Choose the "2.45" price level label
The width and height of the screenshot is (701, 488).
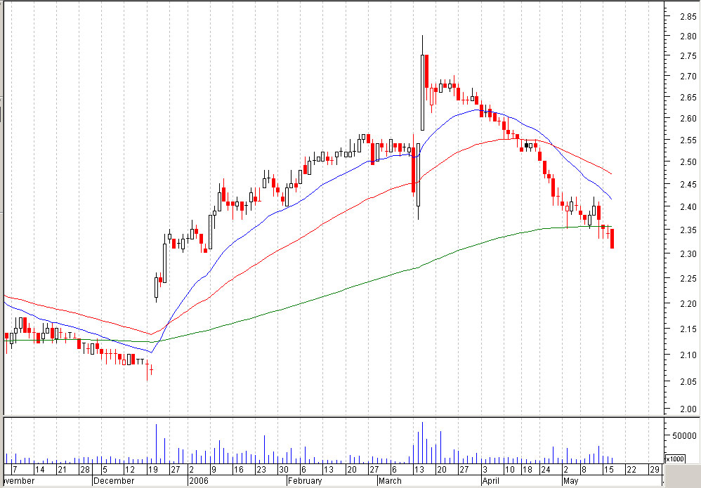pyautogui.click(x=688, y=184)
